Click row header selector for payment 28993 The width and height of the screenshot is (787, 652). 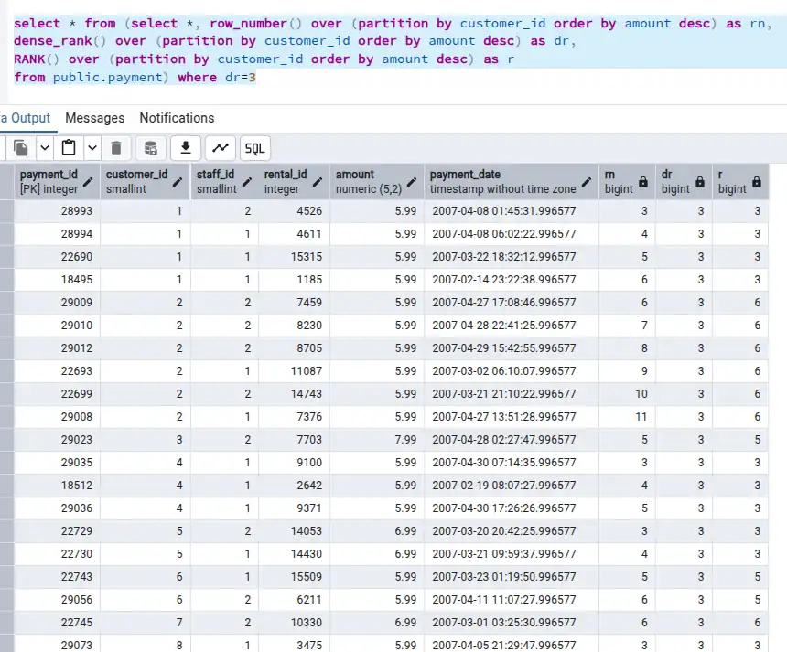pos(7,211)
